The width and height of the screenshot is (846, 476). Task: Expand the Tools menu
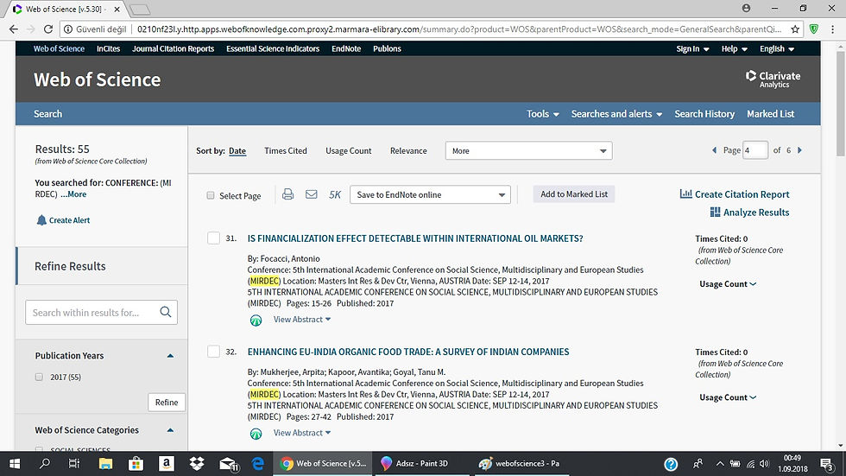543,114
